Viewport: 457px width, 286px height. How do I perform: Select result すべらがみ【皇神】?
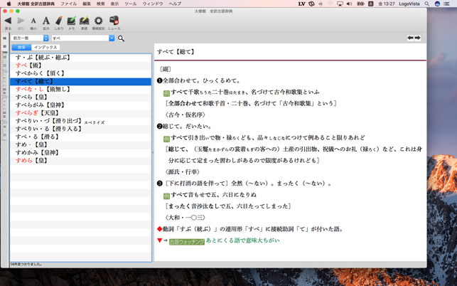pyautogui.click(x=81, y=105)
